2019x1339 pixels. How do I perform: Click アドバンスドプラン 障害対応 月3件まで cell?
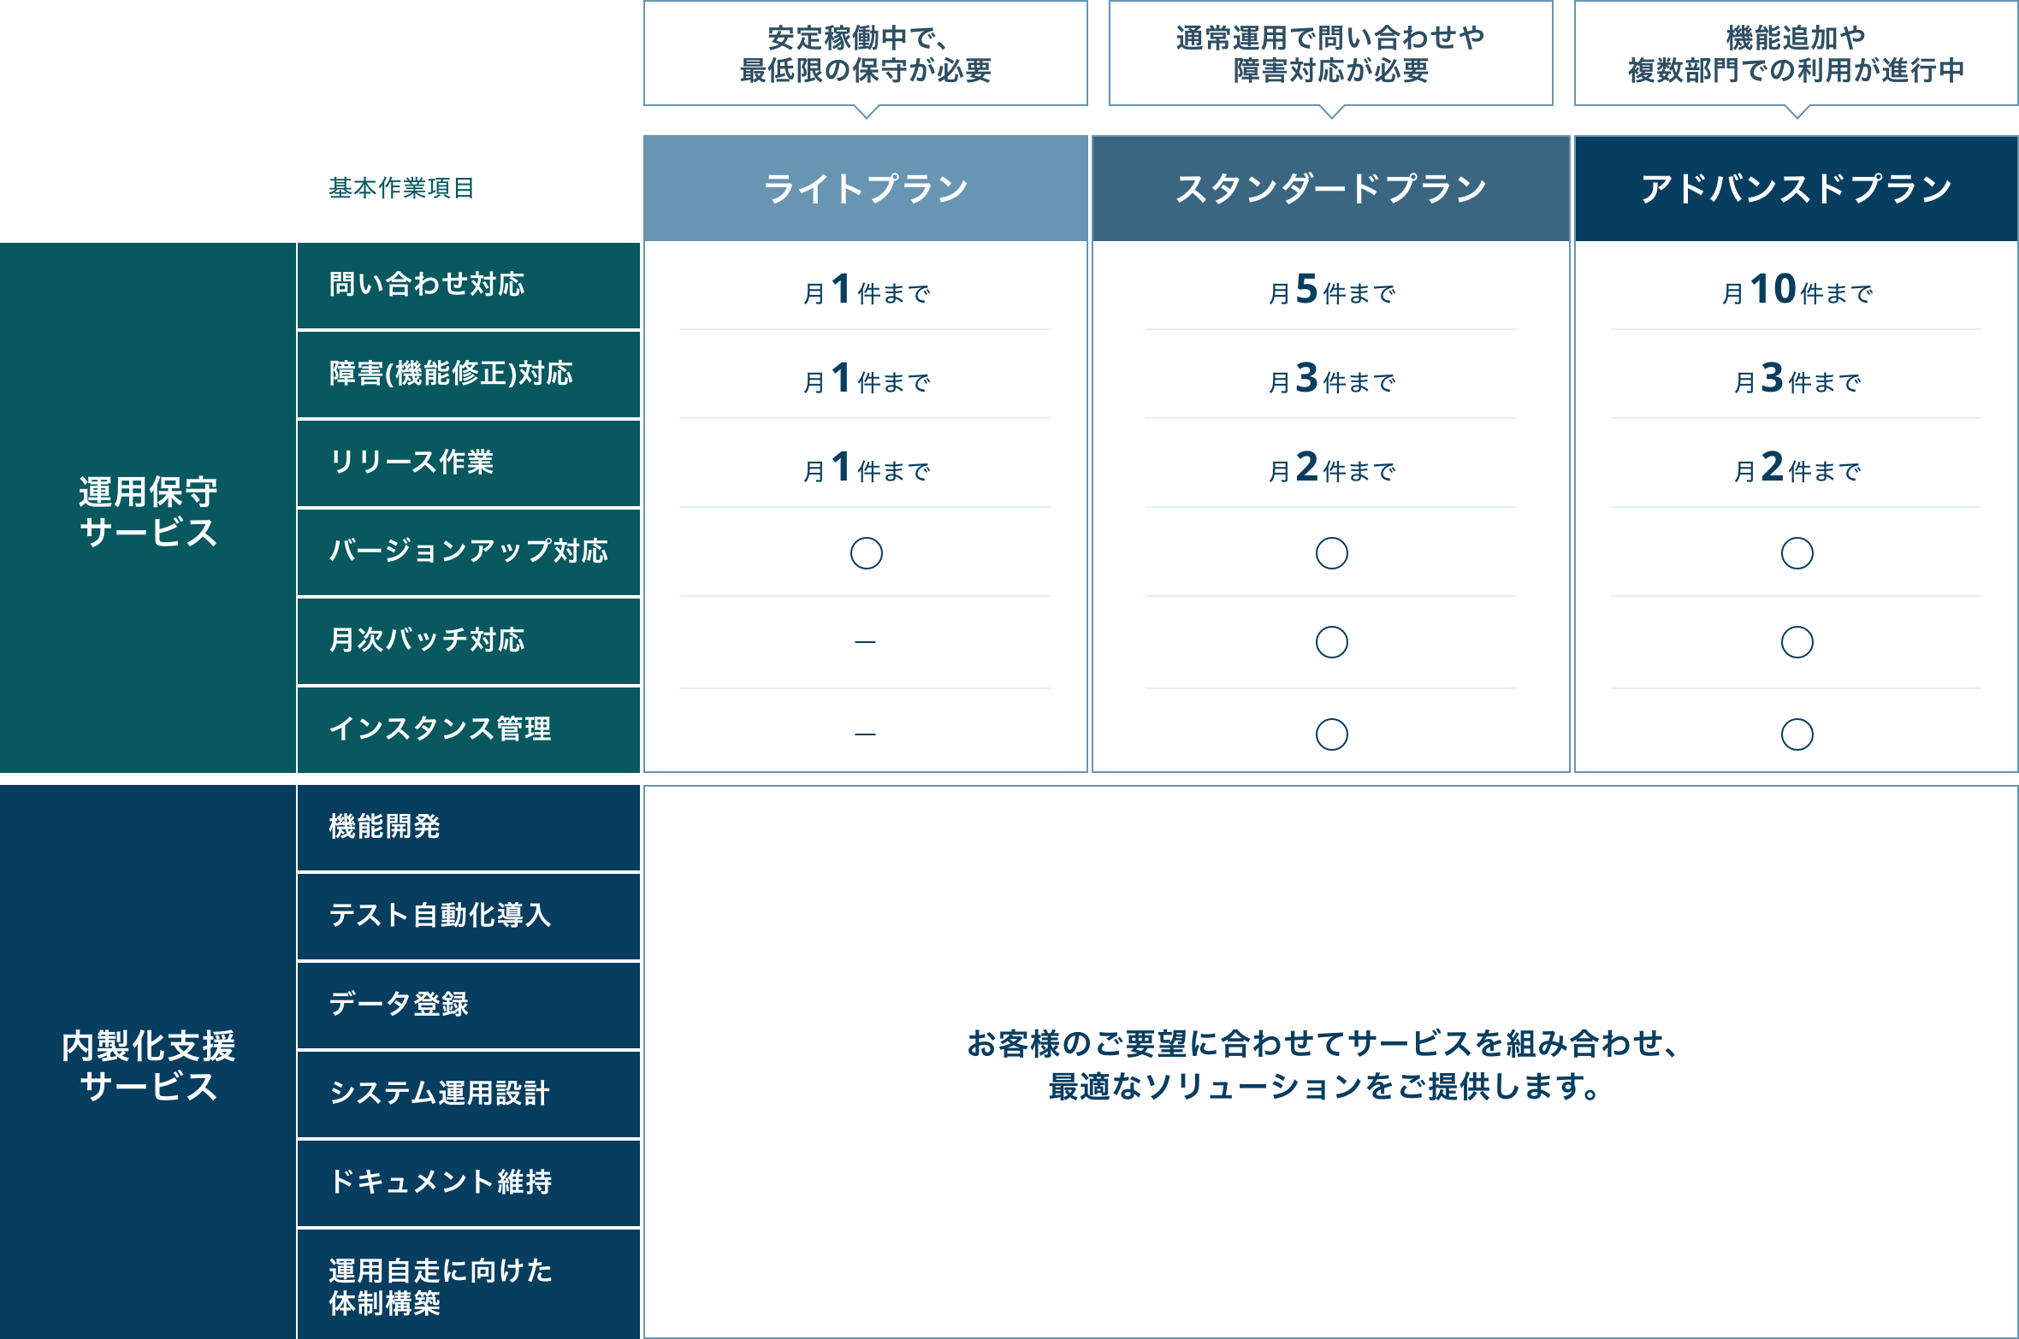click(1797, 379)
